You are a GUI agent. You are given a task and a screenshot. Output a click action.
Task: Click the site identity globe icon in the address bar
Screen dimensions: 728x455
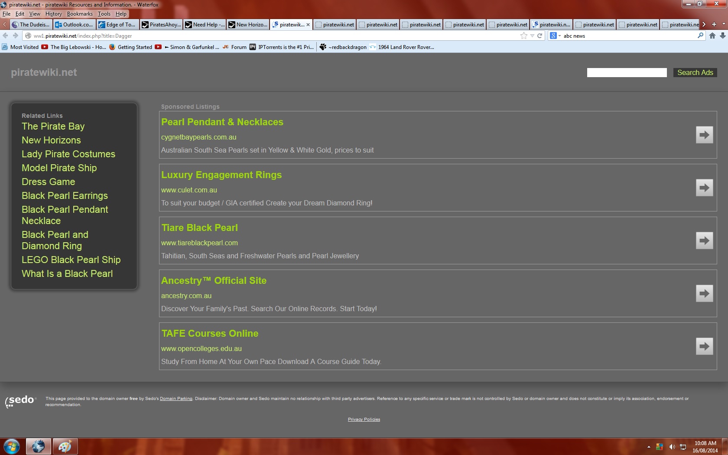(28, 36)
